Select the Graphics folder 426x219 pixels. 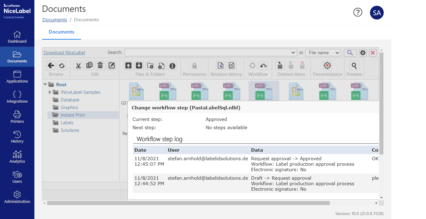pos(69,108)
